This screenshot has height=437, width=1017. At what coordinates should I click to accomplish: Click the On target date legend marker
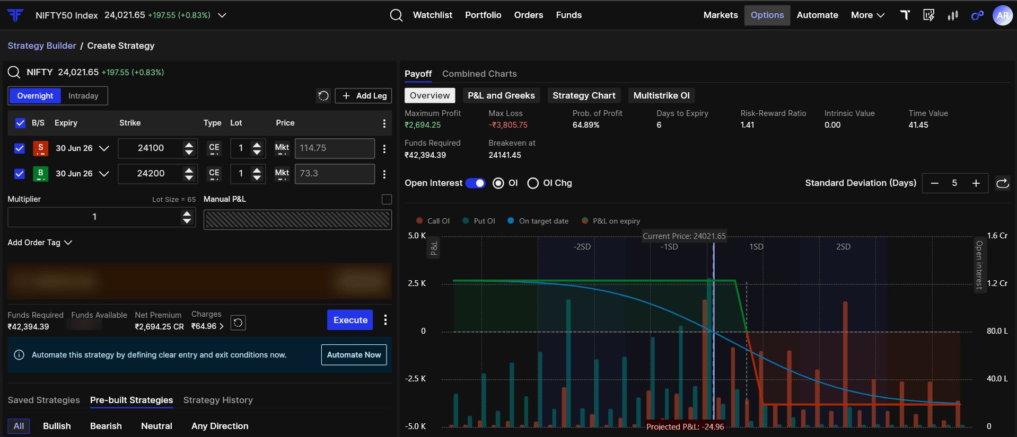(x=511, y=221)
